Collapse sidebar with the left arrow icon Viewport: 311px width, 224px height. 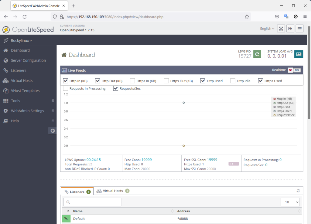[53, 131]
